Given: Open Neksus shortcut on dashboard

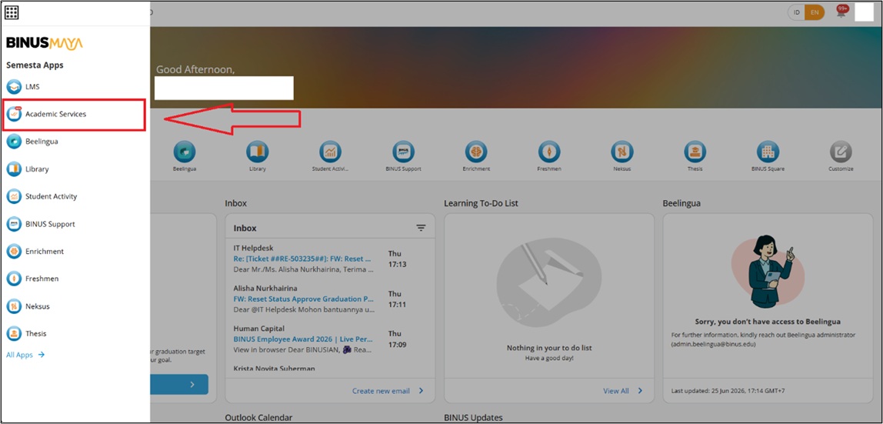Looking at the screenshot, I should (622, 152).
